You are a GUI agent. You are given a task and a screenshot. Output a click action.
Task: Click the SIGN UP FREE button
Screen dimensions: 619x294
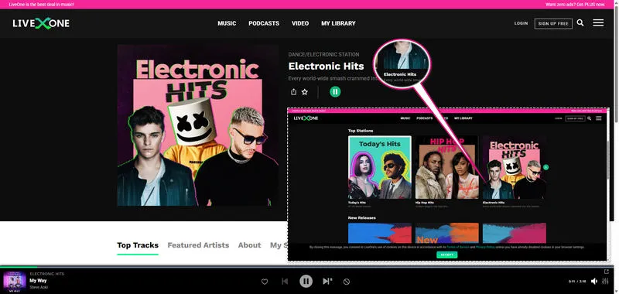click(x=553, y=24)
